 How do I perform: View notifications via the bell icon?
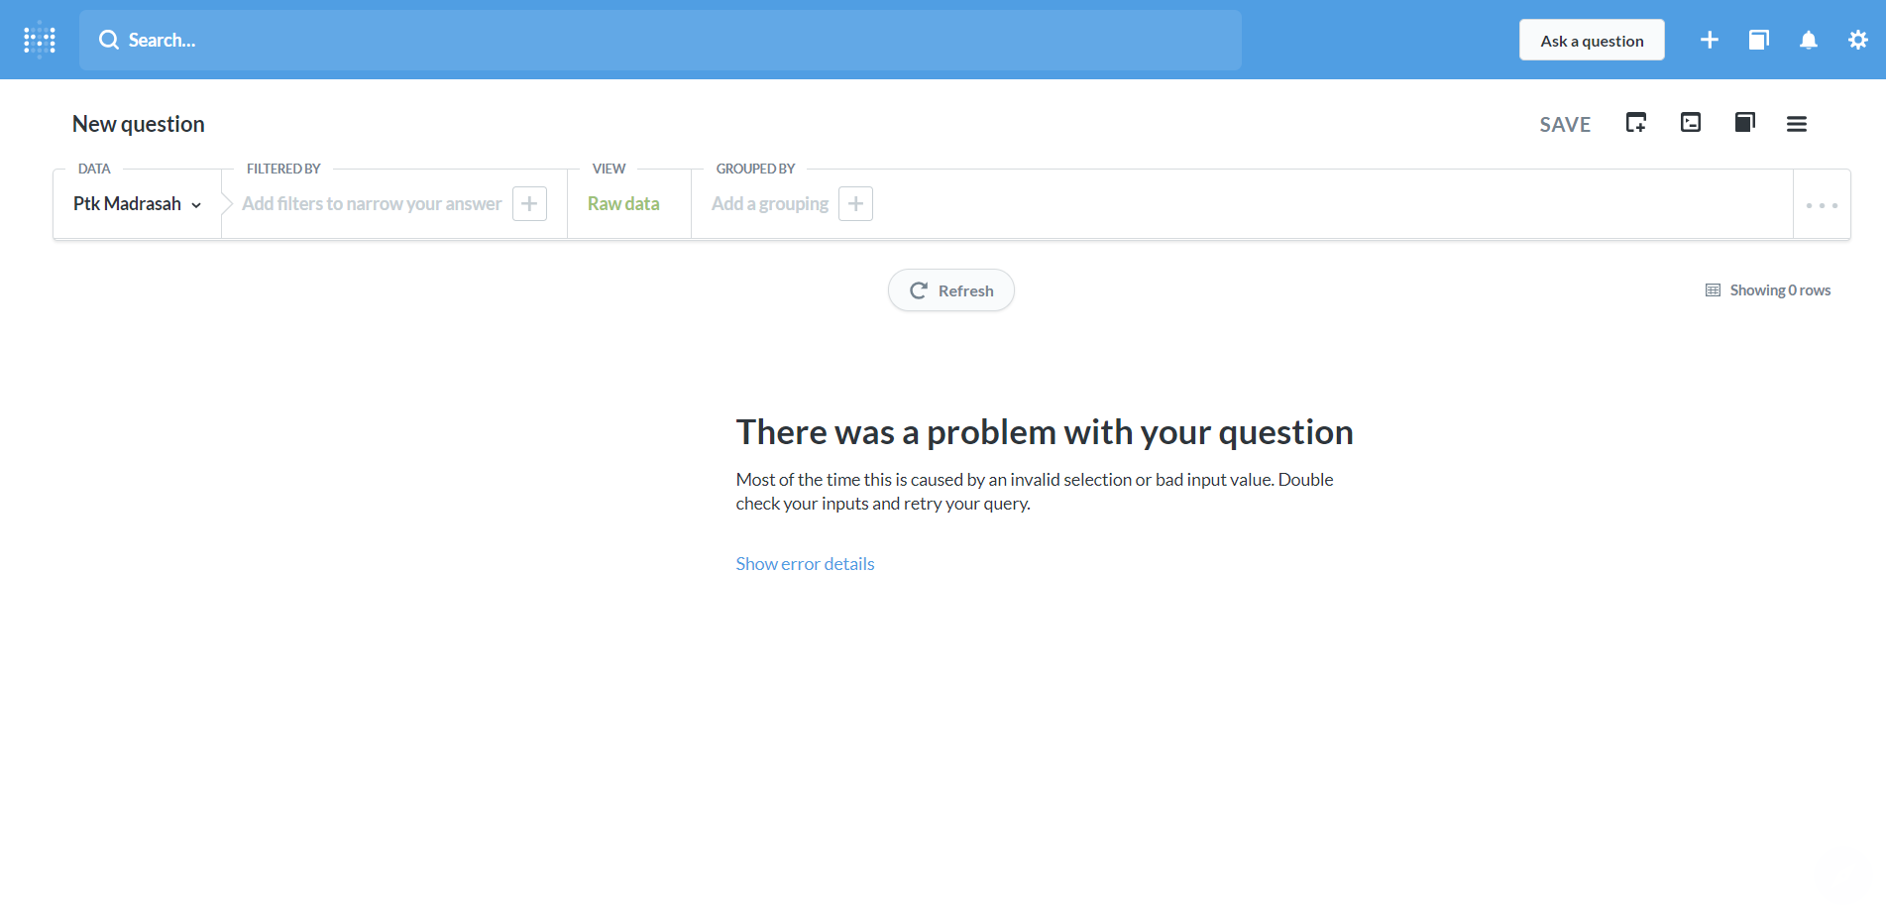(x=1808, y=40)
